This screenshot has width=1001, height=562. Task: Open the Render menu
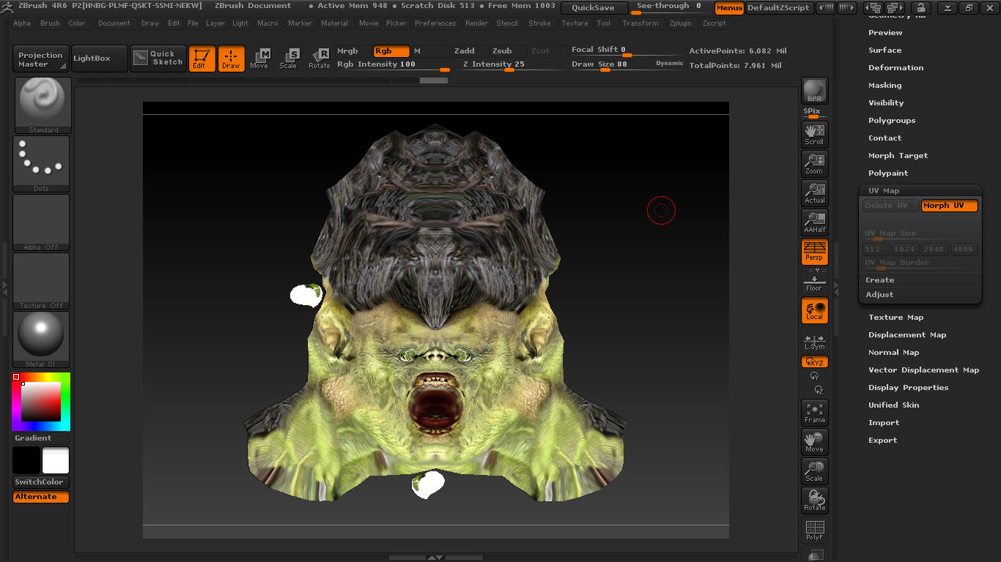click(476, 23)
